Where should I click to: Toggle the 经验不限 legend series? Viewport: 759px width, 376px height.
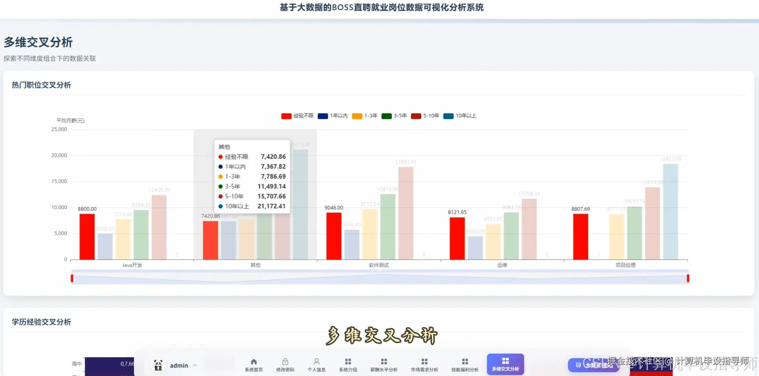[297, 116]
